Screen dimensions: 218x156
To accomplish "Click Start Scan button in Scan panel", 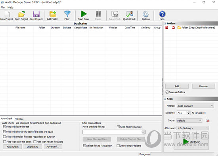I will pyautogui.click(x=191, y=142).
